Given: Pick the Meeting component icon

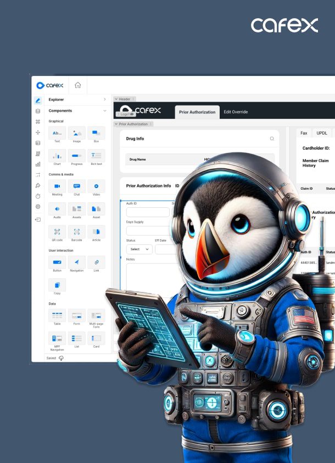Looking at the screenshot, I should (57, 186).
